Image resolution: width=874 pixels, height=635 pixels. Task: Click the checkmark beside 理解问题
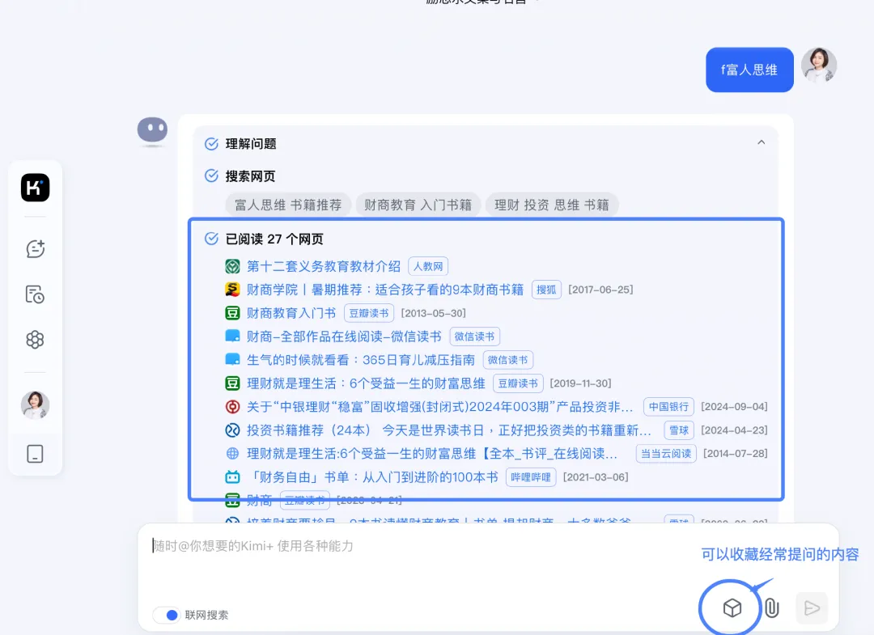pos(210,143)
